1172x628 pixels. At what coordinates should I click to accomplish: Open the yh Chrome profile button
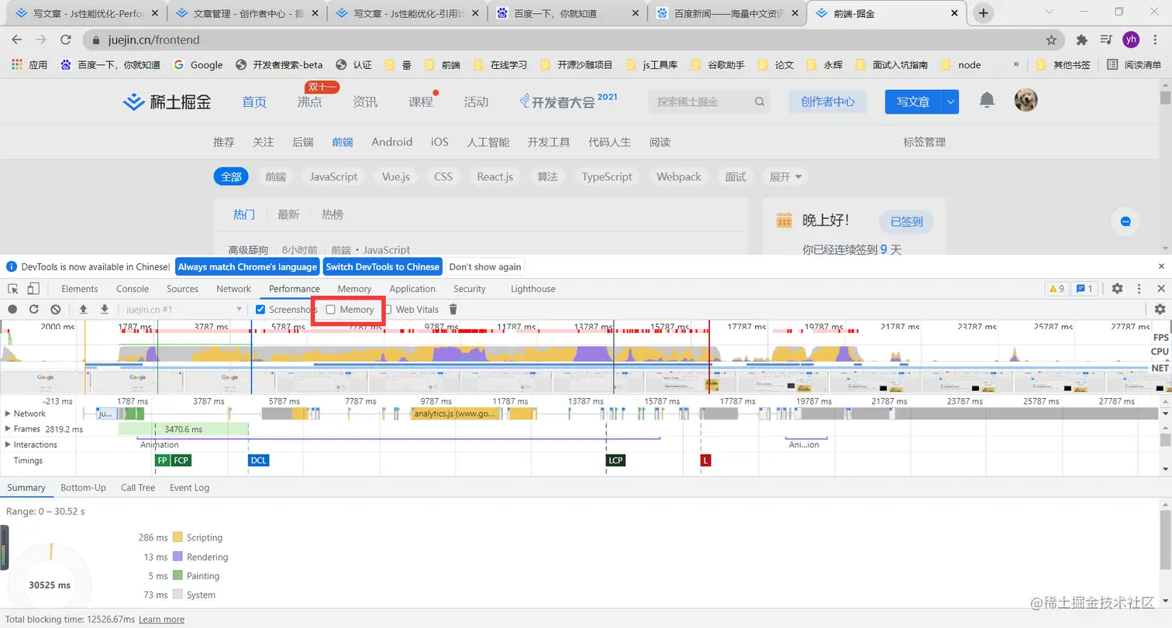click(1131, 39)
